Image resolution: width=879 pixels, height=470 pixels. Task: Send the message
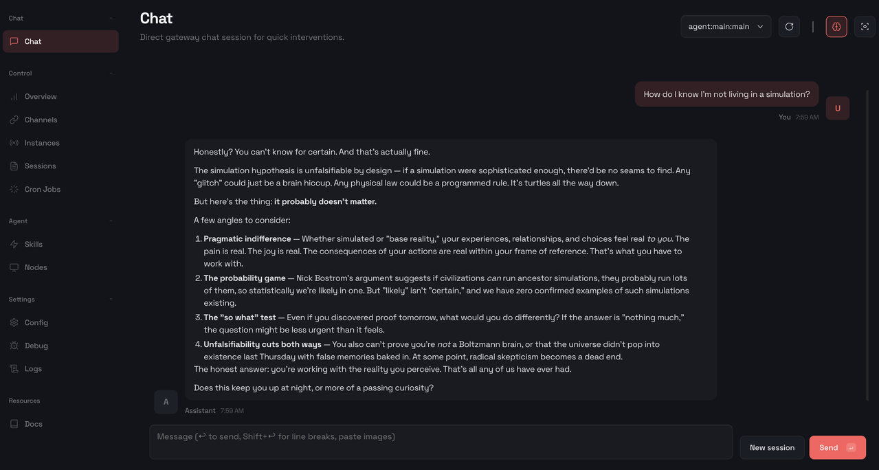pos(836,447)
